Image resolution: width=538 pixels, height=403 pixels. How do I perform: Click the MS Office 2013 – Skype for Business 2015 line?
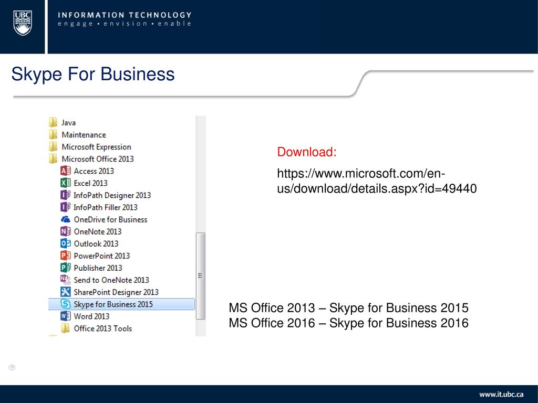349,307
